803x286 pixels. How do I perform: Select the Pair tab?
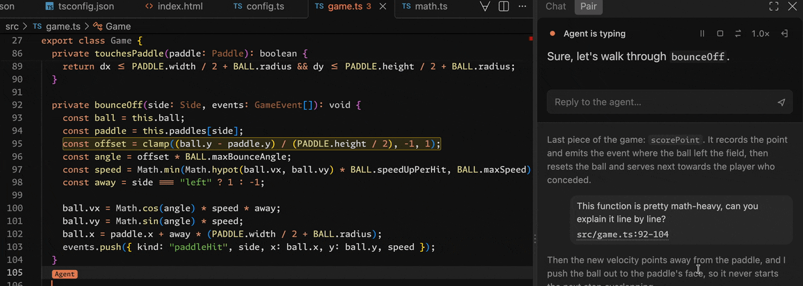click(x=589, y=7)
